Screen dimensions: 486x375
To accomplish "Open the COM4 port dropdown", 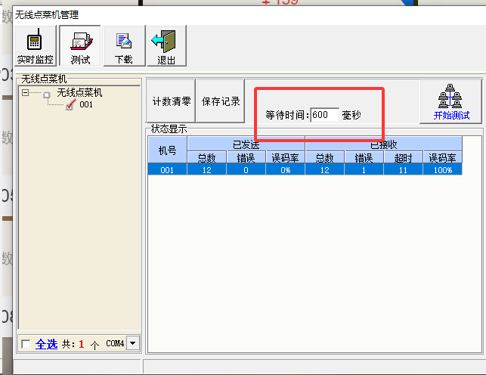I will (133, 343).
